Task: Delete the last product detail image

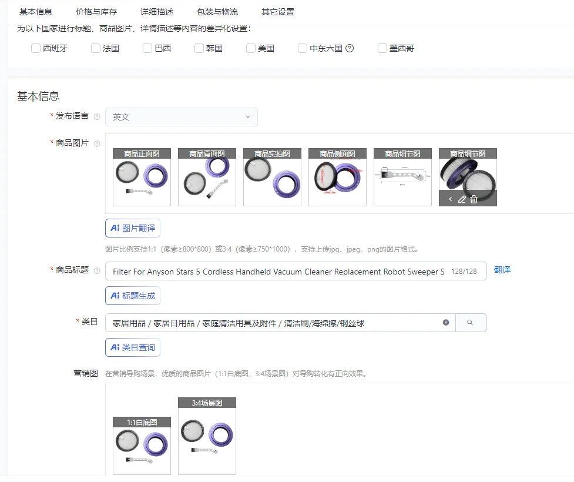Action: pos(474,199)
